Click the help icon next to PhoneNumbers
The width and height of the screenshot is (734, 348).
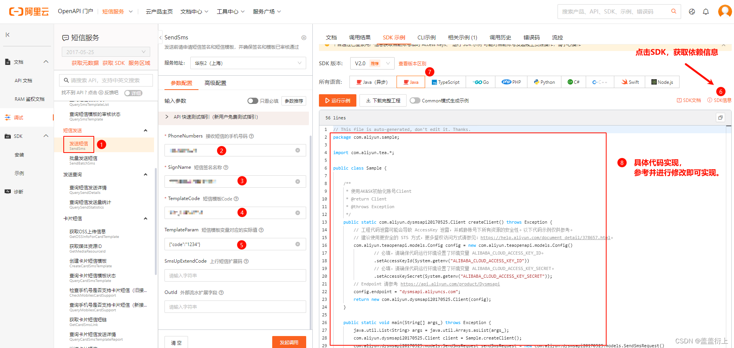[251, 136]
